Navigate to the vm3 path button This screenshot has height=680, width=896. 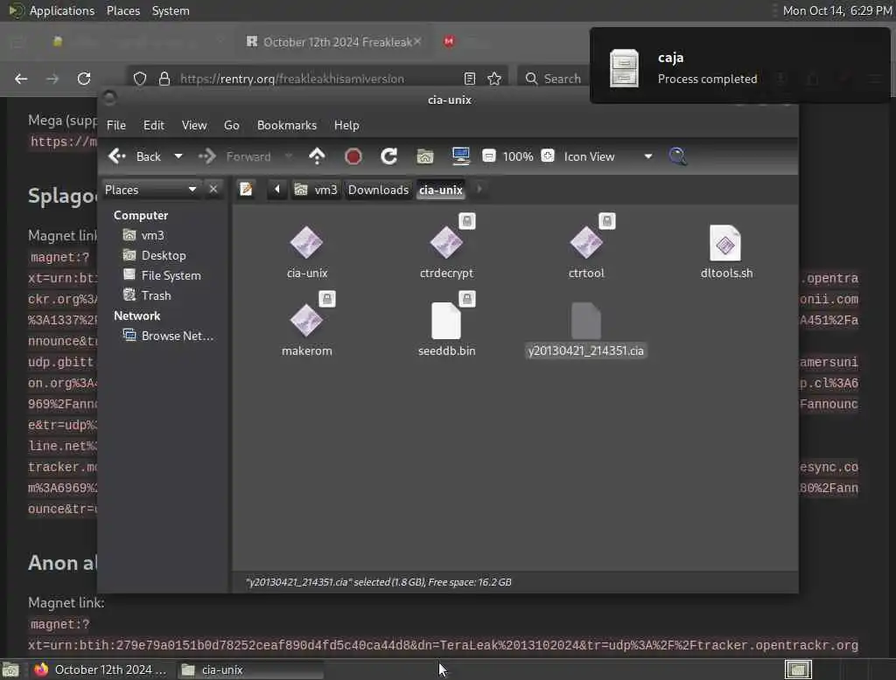tap(316, 190)
